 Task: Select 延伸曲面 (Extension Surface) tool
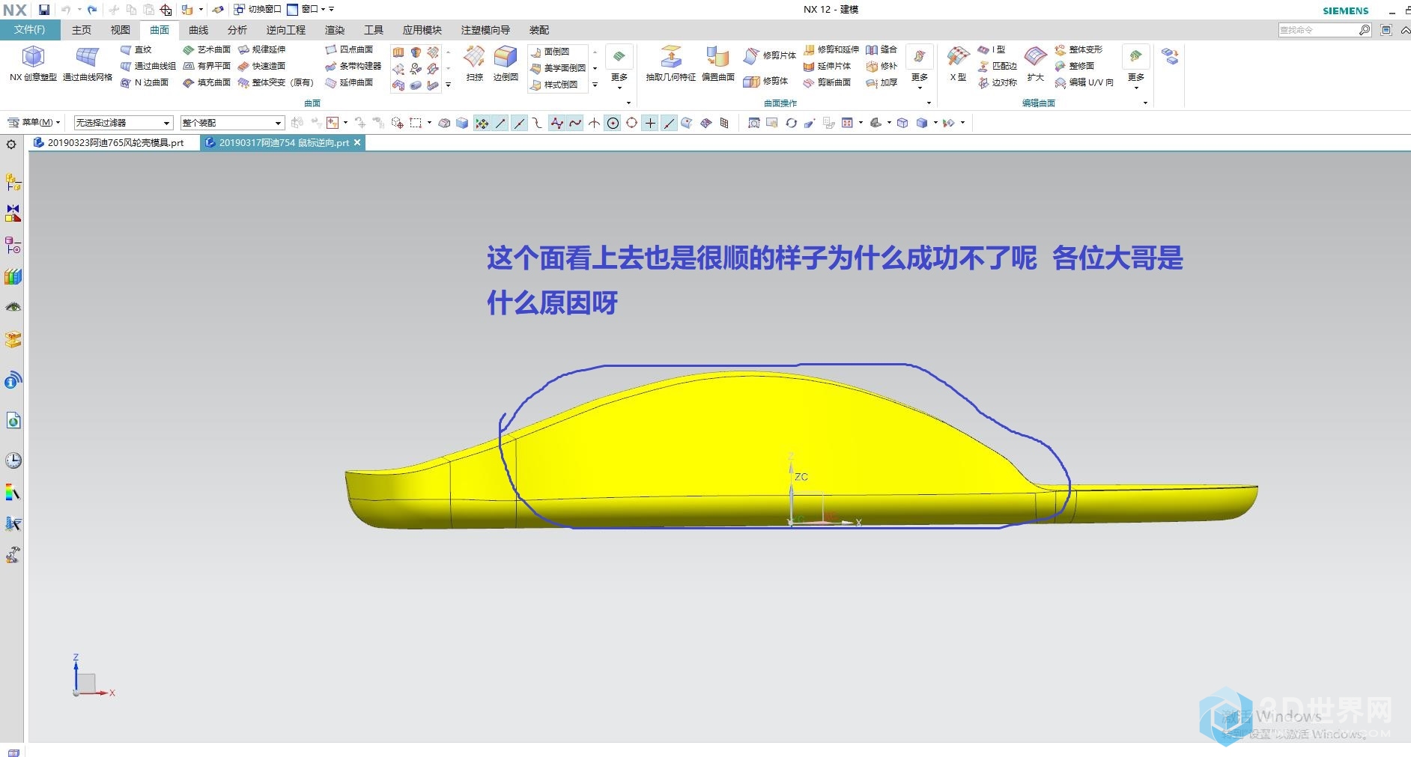[x=349, y=82]
